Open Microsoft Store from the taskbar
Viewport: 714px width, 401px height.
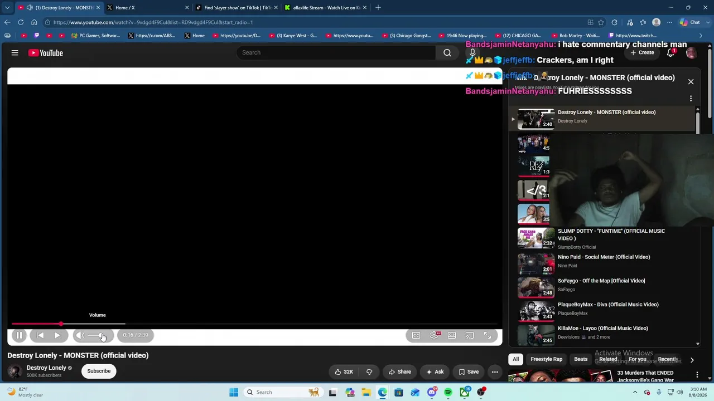(x=399, y=392)
